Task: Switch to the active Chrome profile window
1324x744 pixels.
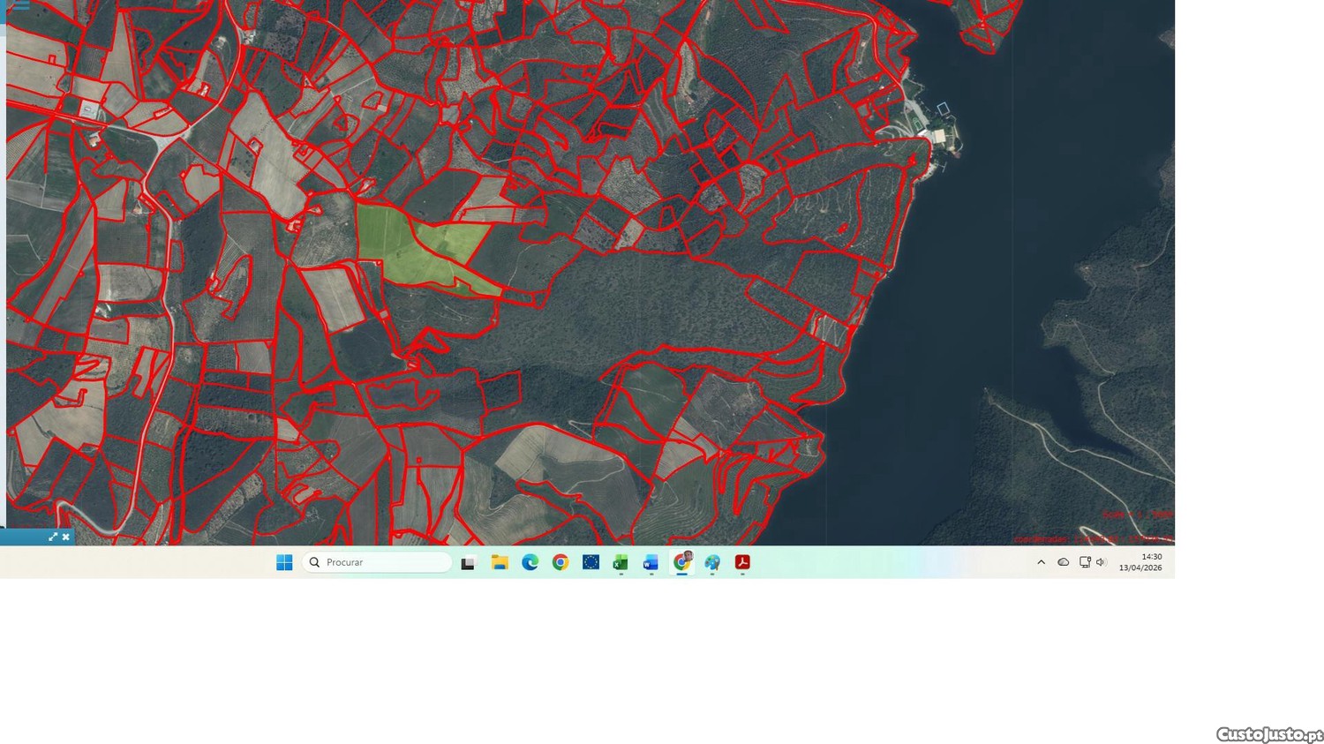Action: pyautogui.click(x=681, y=562)
